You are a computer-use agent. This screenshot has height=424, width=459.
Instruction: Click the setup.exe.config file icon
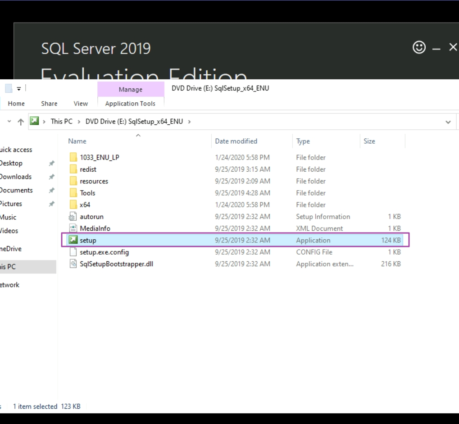point(73,252)
